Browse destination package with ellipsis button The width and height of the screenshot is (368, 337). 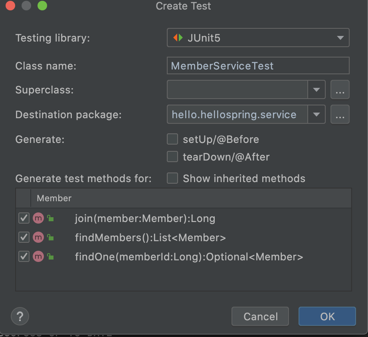[340, 114]
